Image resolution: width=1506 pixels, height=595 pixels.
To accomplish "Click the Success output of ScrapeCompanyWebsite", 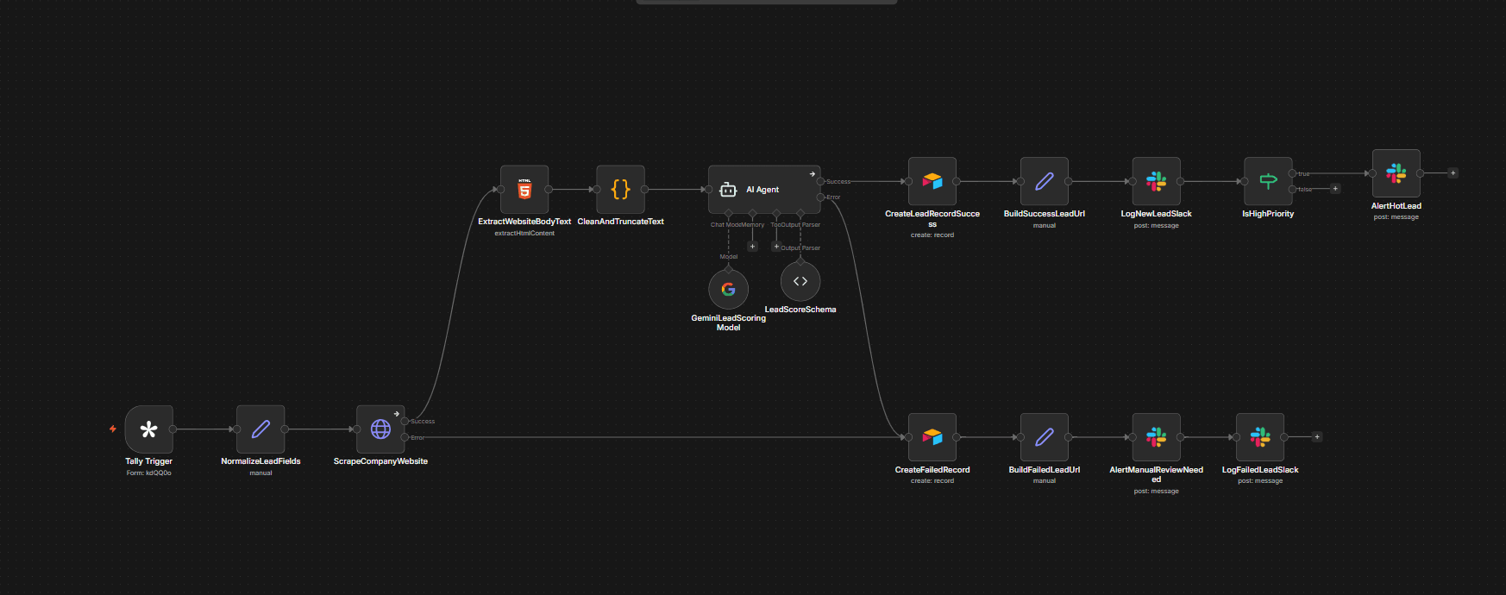I will [405, 422].
